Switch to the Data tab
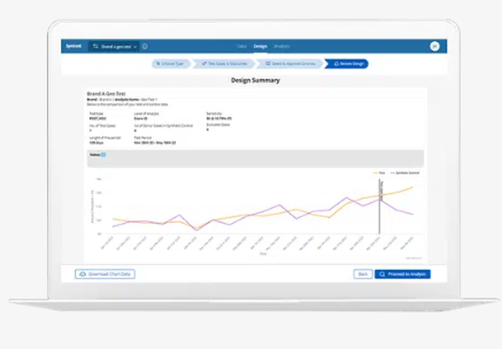 tap(241, 46)
